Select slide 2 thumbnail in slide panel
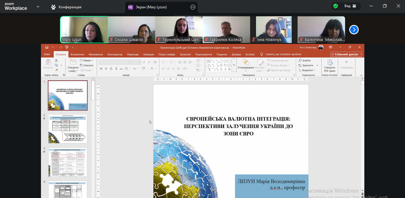This screenshot has height=198, width=405. [x=68, y=129]
